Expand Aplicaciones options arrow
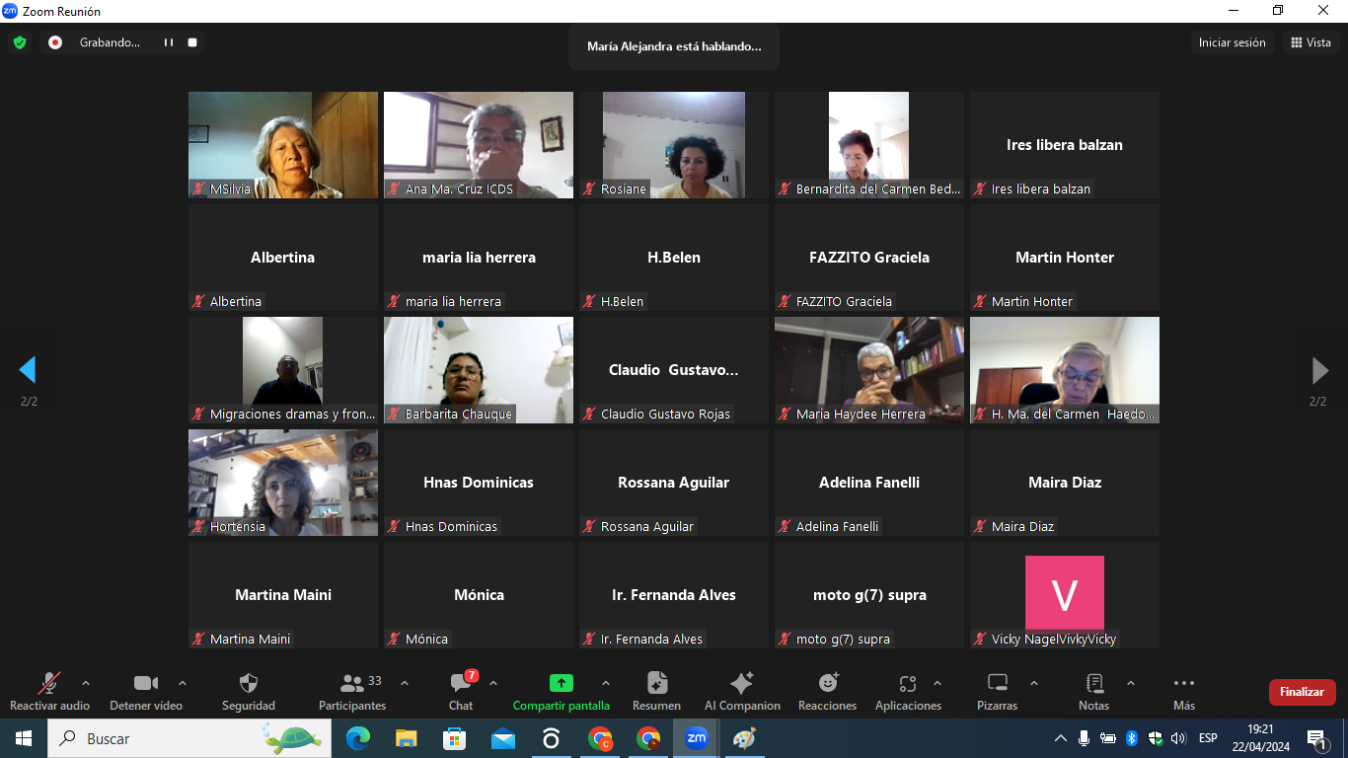 (937, 683)
